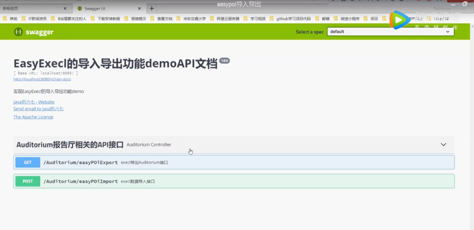The width and height of the screenshot is (474, 230).
Task: Open the IT新闻资讯 bookmark folder
Action: [34, 19]
